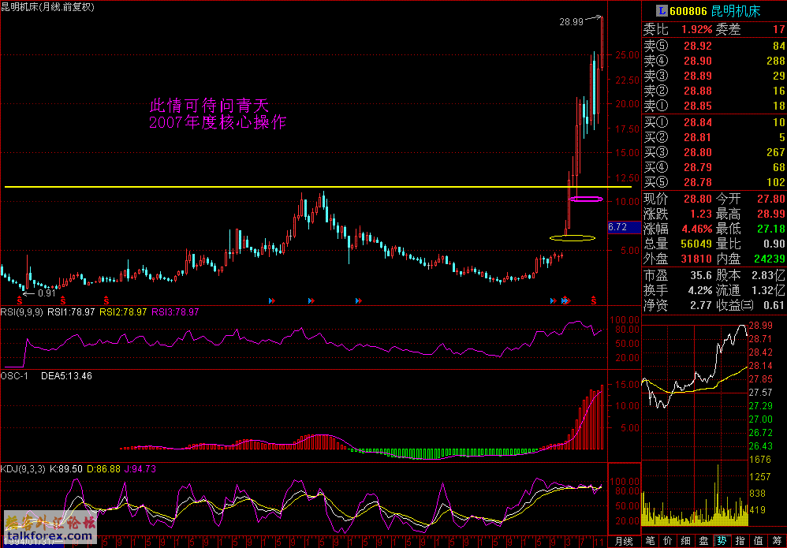Screen dimensions: 787x548
Task: Click the KDJ(9,3,3) indicator label
Action: (23, 469)
